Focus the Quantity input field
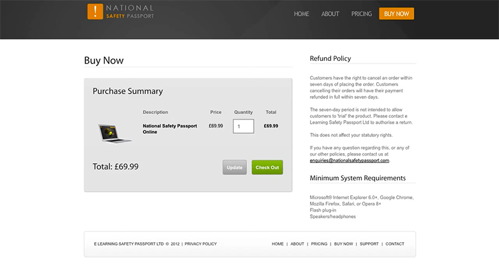The width and height of the screenshot is (499, 267). (243, 126)
